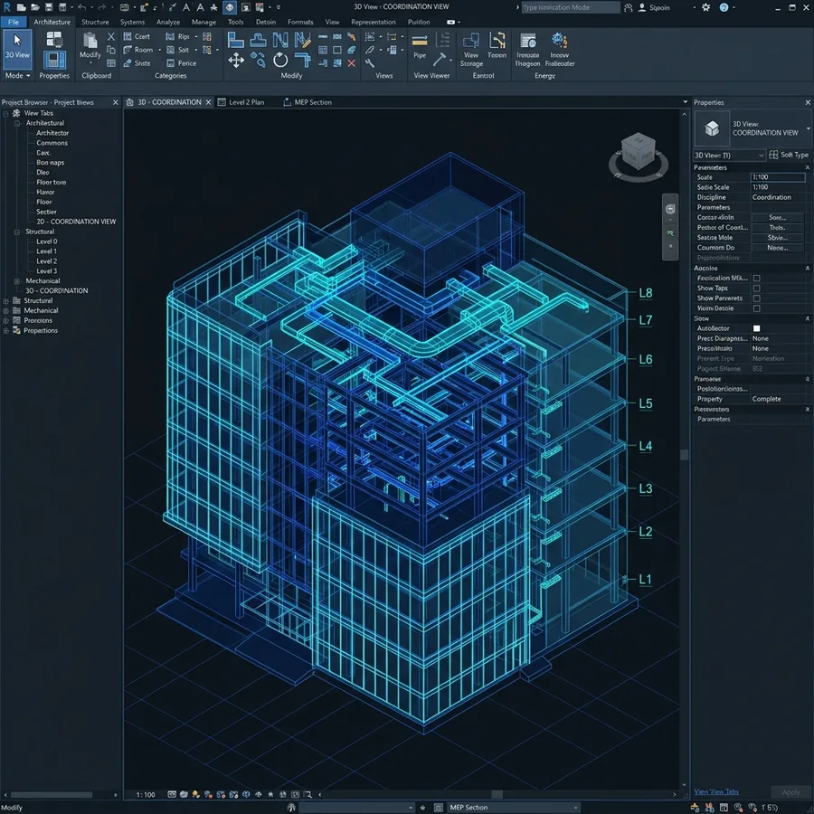Click the Soee... button for Contaruliolin
The width and height of the screenshot is (814, 814).
pos(777,217)
